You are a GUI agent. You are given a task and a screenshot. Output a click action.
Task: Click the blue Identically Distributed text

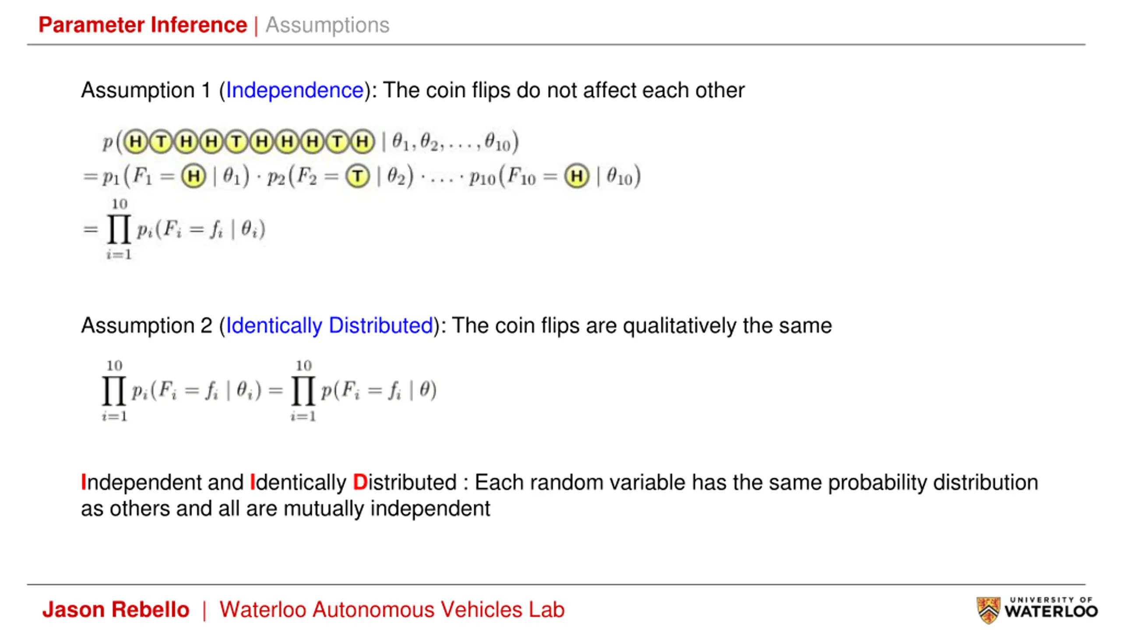pyautogui.click(x=329, y=326)
